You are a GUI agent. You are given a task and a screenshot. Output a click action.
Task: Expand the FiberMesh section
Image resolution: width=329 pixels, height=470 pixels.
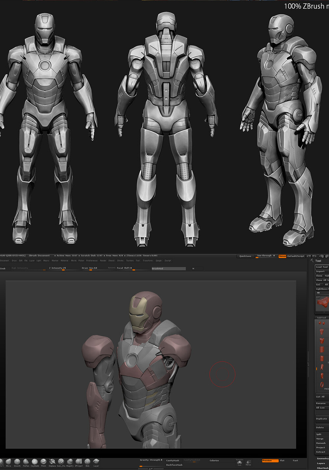click(323, 468)
